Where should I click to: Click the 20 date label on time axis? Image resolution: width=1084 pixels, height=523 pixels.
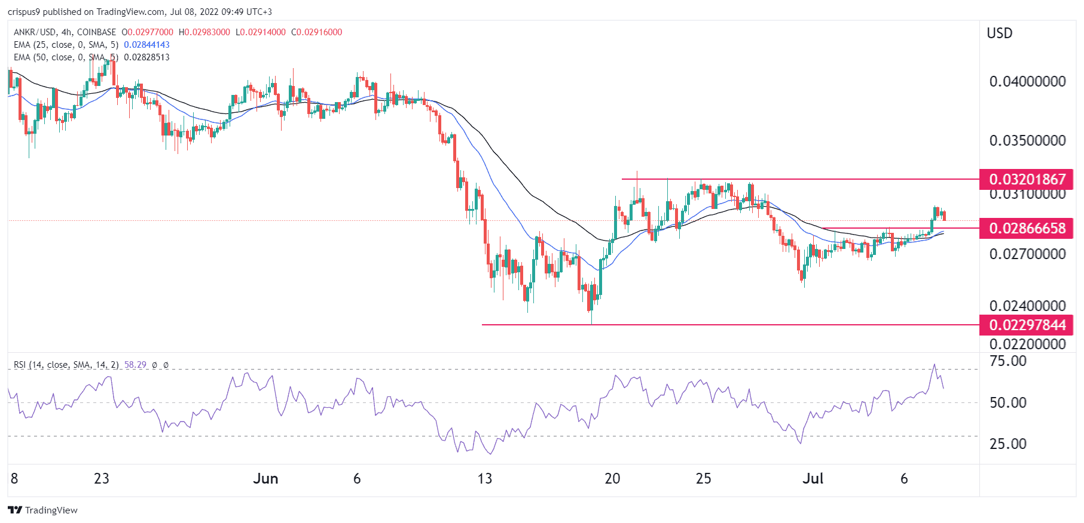[x=613, y=479]
